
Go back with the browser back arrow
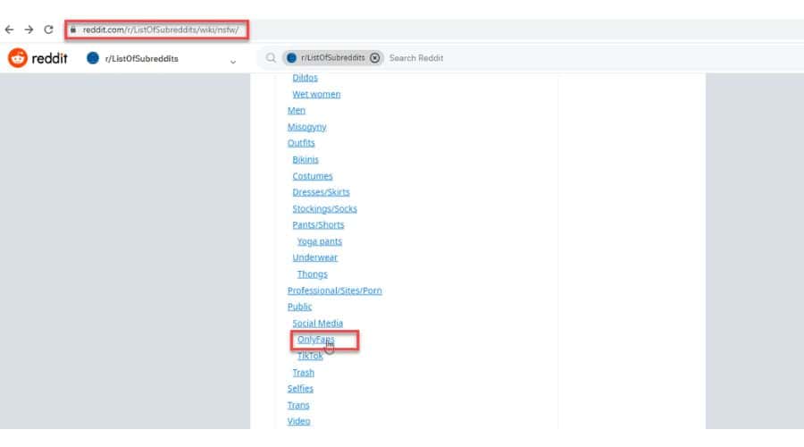(x=9, y=30)
